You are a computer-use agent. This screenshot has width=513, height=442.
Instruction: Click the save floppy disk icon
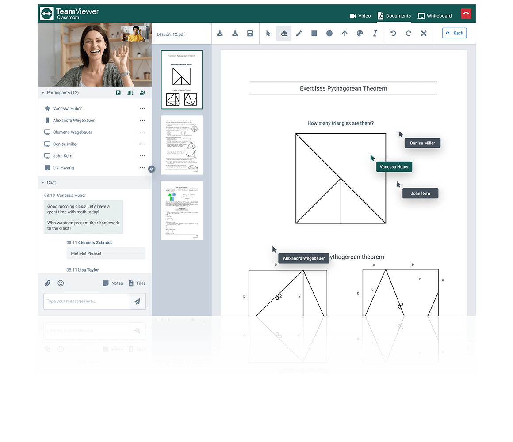250,34
